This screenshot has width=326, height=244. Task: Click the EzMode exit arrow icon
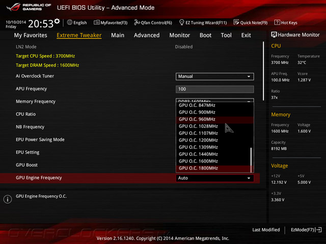[319, 230]
